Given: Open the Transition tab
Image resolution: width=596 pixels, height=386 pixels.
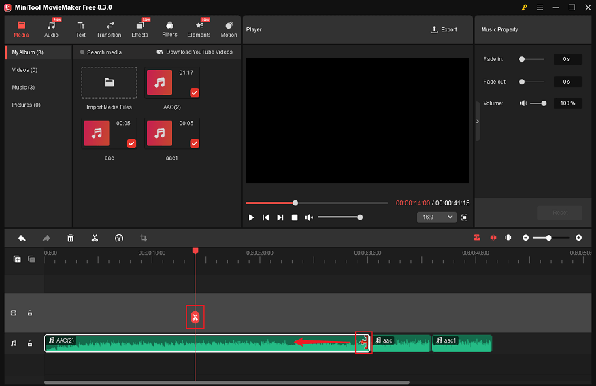Looking at the screenshot, I should 109,29.
